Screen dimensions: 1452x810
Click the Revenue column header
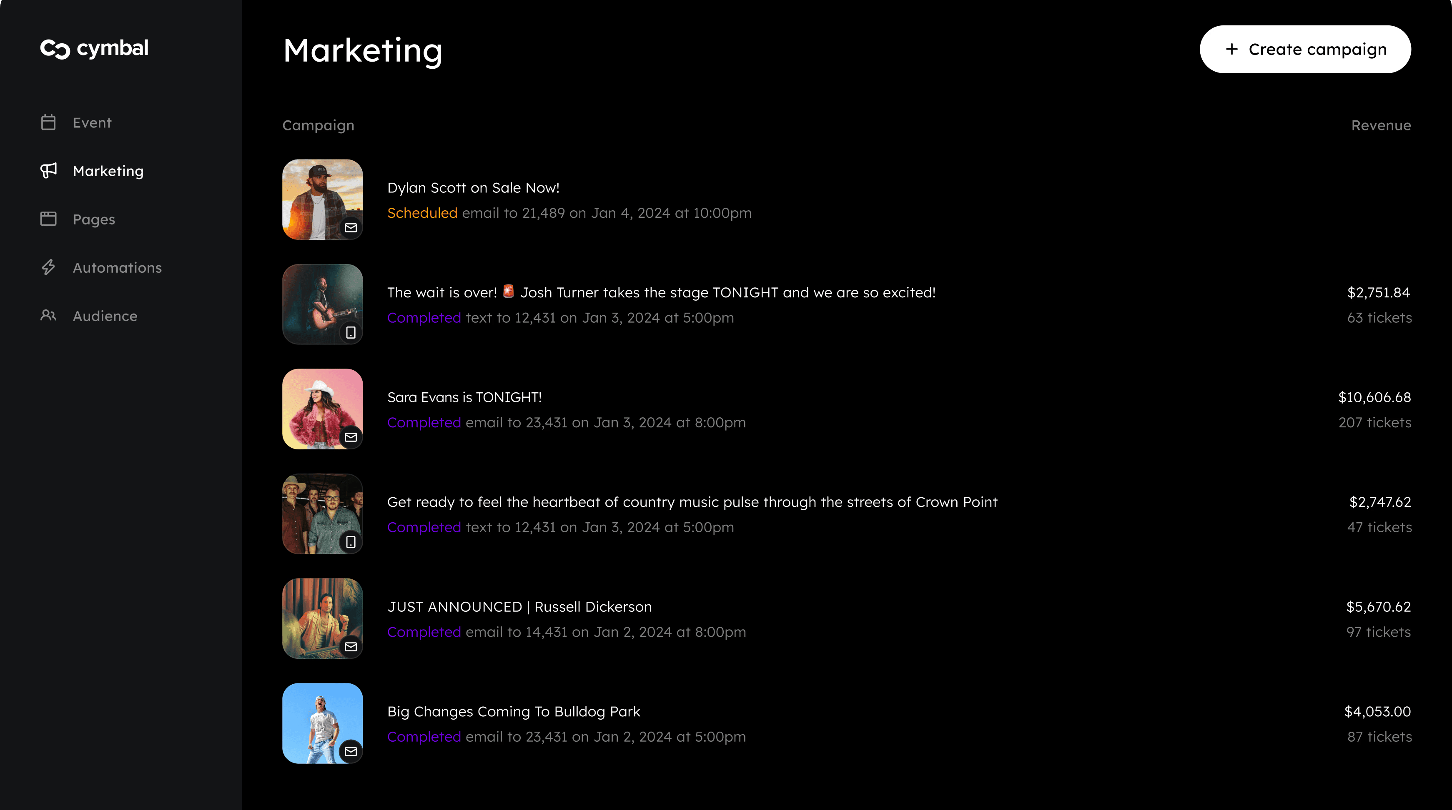click(x=1380, y=125)
